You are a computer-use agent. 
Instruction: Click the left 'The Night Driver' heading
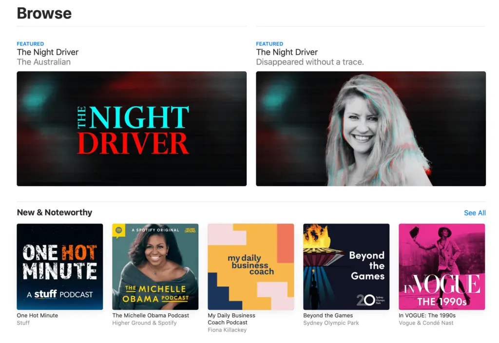[x=47, y=52]
